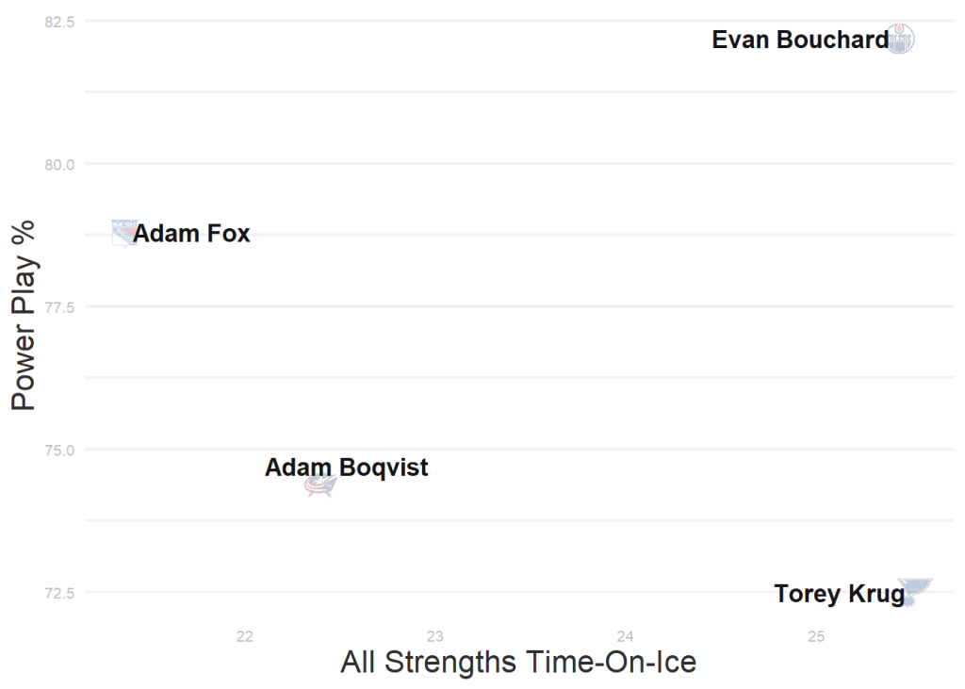Select the Columbus Blue Jackets logo point
965x689 pixels.
pyautogui.click(x=320, y=485)
